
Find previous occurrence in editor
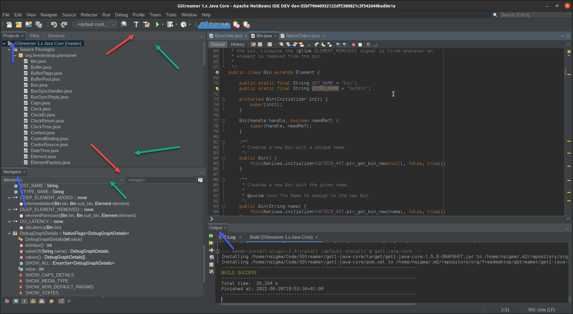(x=288, y=44)
